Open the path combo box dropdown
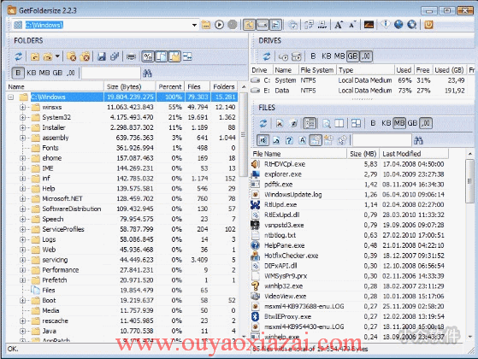 [x=194, y=25]
